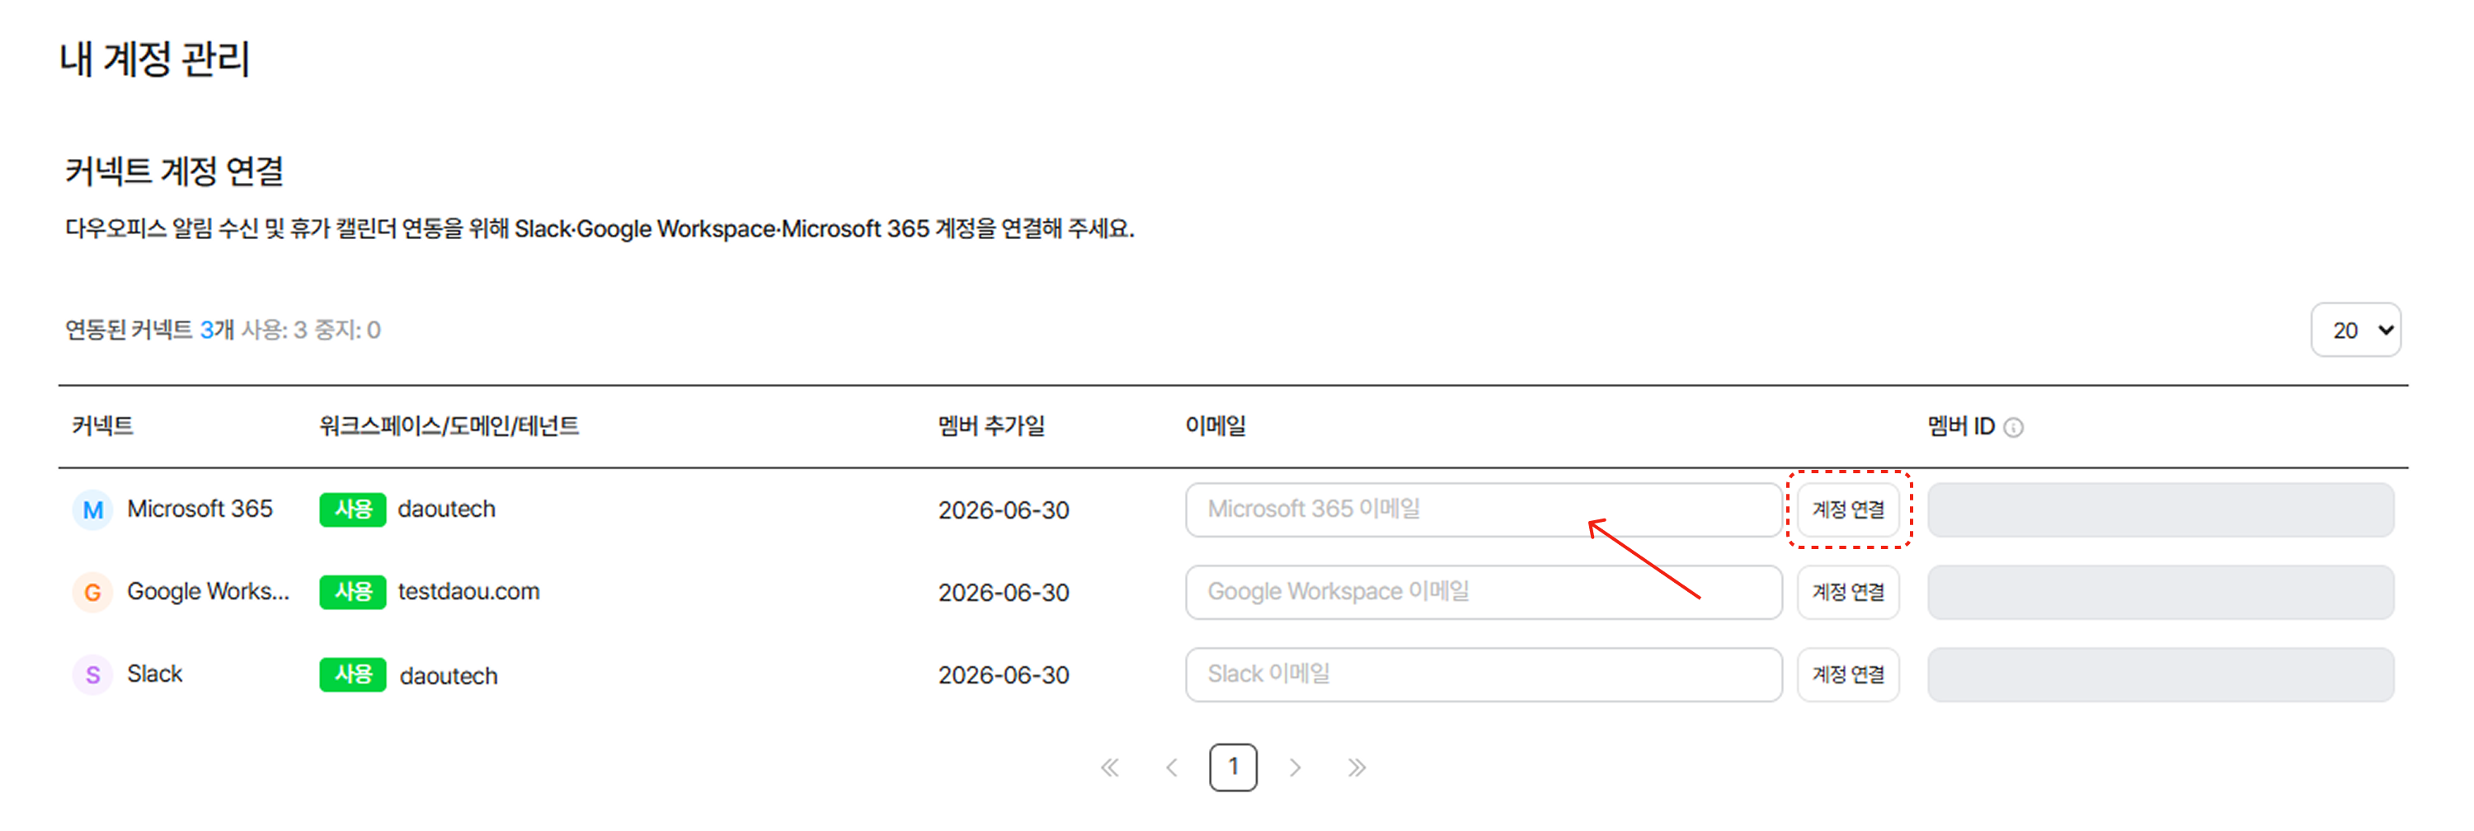Click the info icon beside 멤버 ID
This screenshot has height=831, width=2474.
click(x=2014, y=427)
